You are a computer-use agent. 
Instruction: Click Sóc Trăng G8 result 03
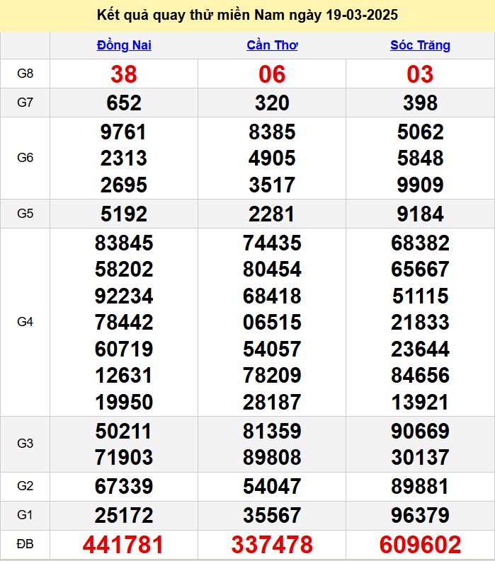click(x=420, y=74)
